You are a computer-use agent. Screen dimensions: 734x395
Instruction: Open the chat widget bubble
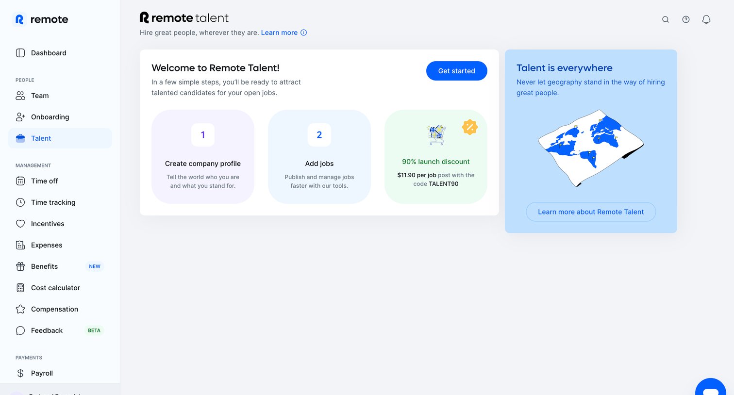click(711, 387)
